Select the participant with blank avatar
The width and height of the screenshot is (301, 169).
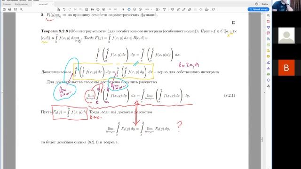[286, 36]
